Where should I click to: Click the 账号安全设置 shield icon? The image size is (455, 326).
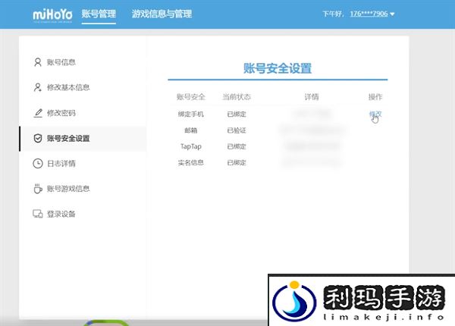(x=38, y=138)
